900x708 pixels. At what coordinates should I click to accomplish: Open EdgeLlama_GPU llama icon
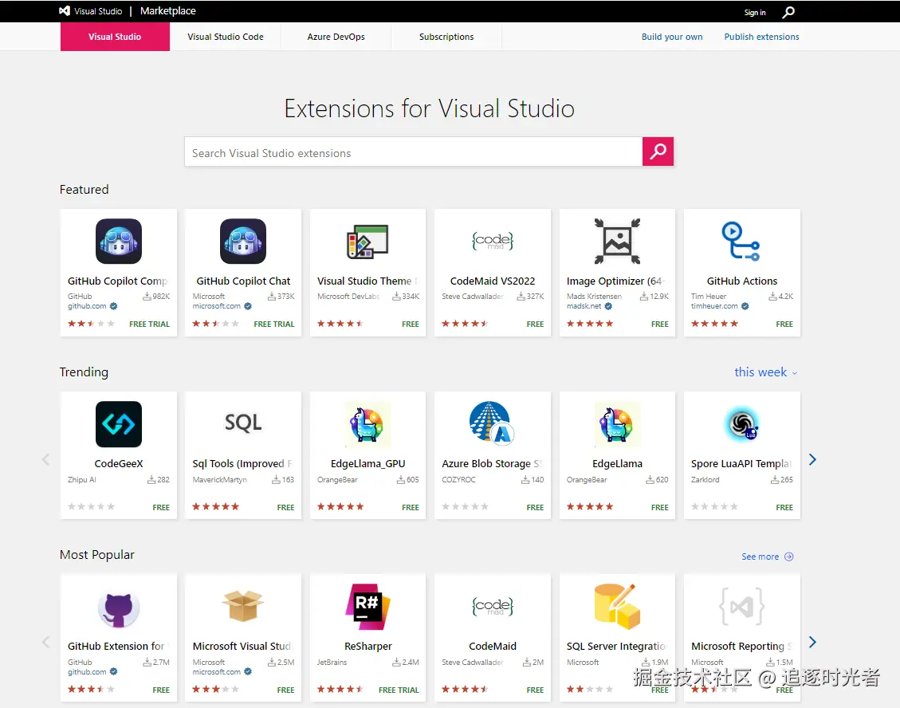367,424
